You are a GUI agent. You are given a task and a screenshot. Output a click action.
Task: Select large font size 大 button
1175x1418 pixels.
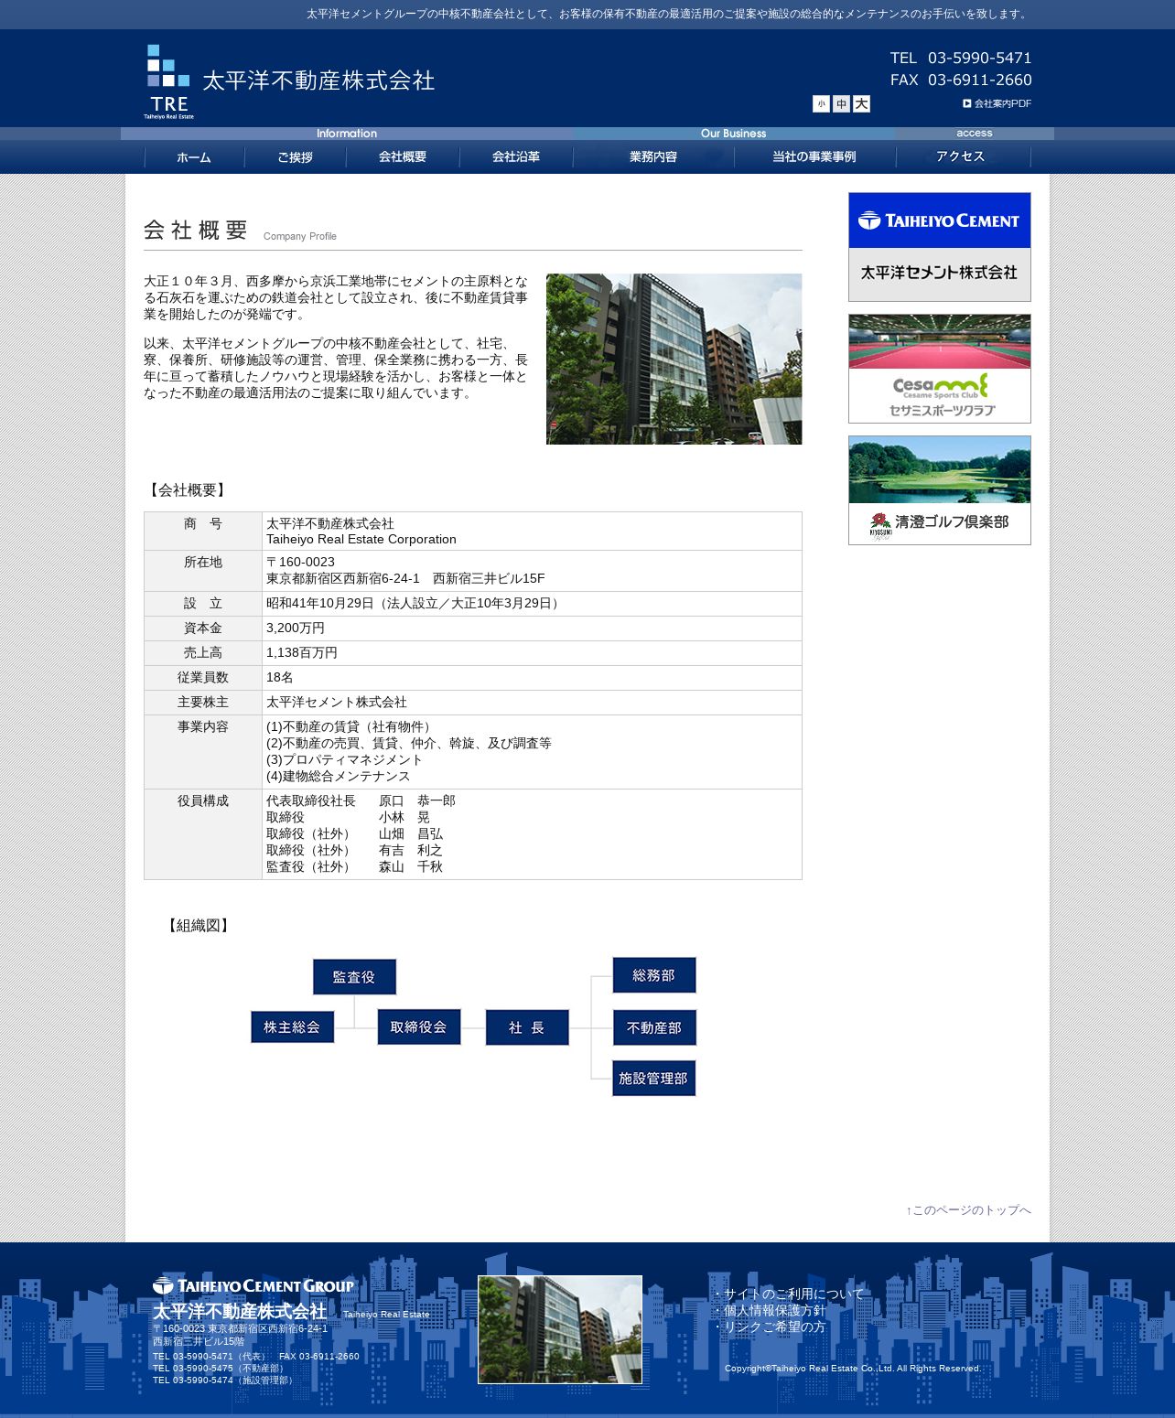tap(861, 104)
